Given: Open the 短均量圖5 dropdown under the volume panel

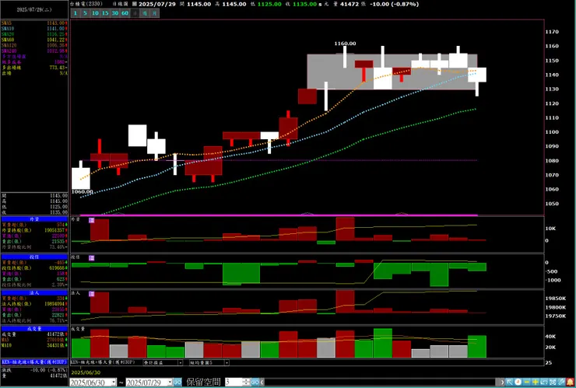Looking at the screenshot, I should click(227, 362).
